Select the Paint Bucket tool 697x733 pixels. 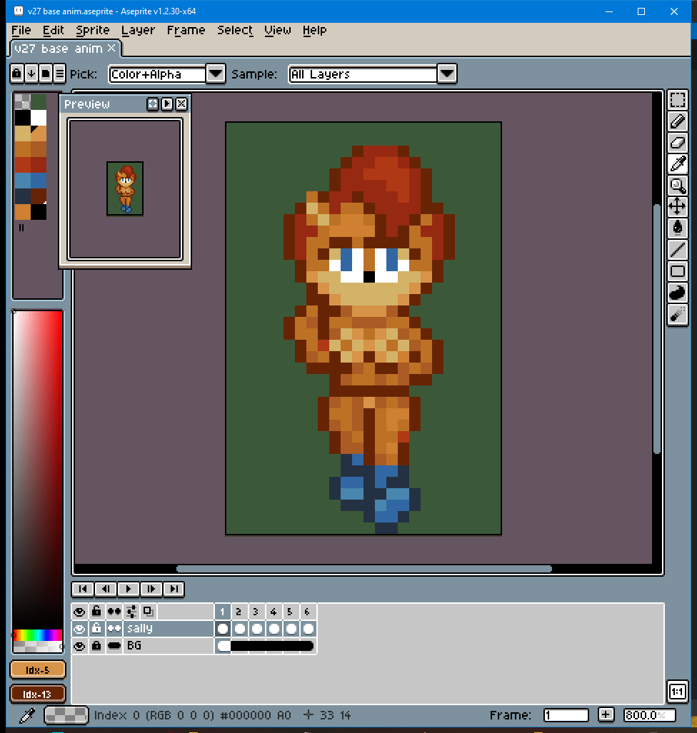click(677, 228)
